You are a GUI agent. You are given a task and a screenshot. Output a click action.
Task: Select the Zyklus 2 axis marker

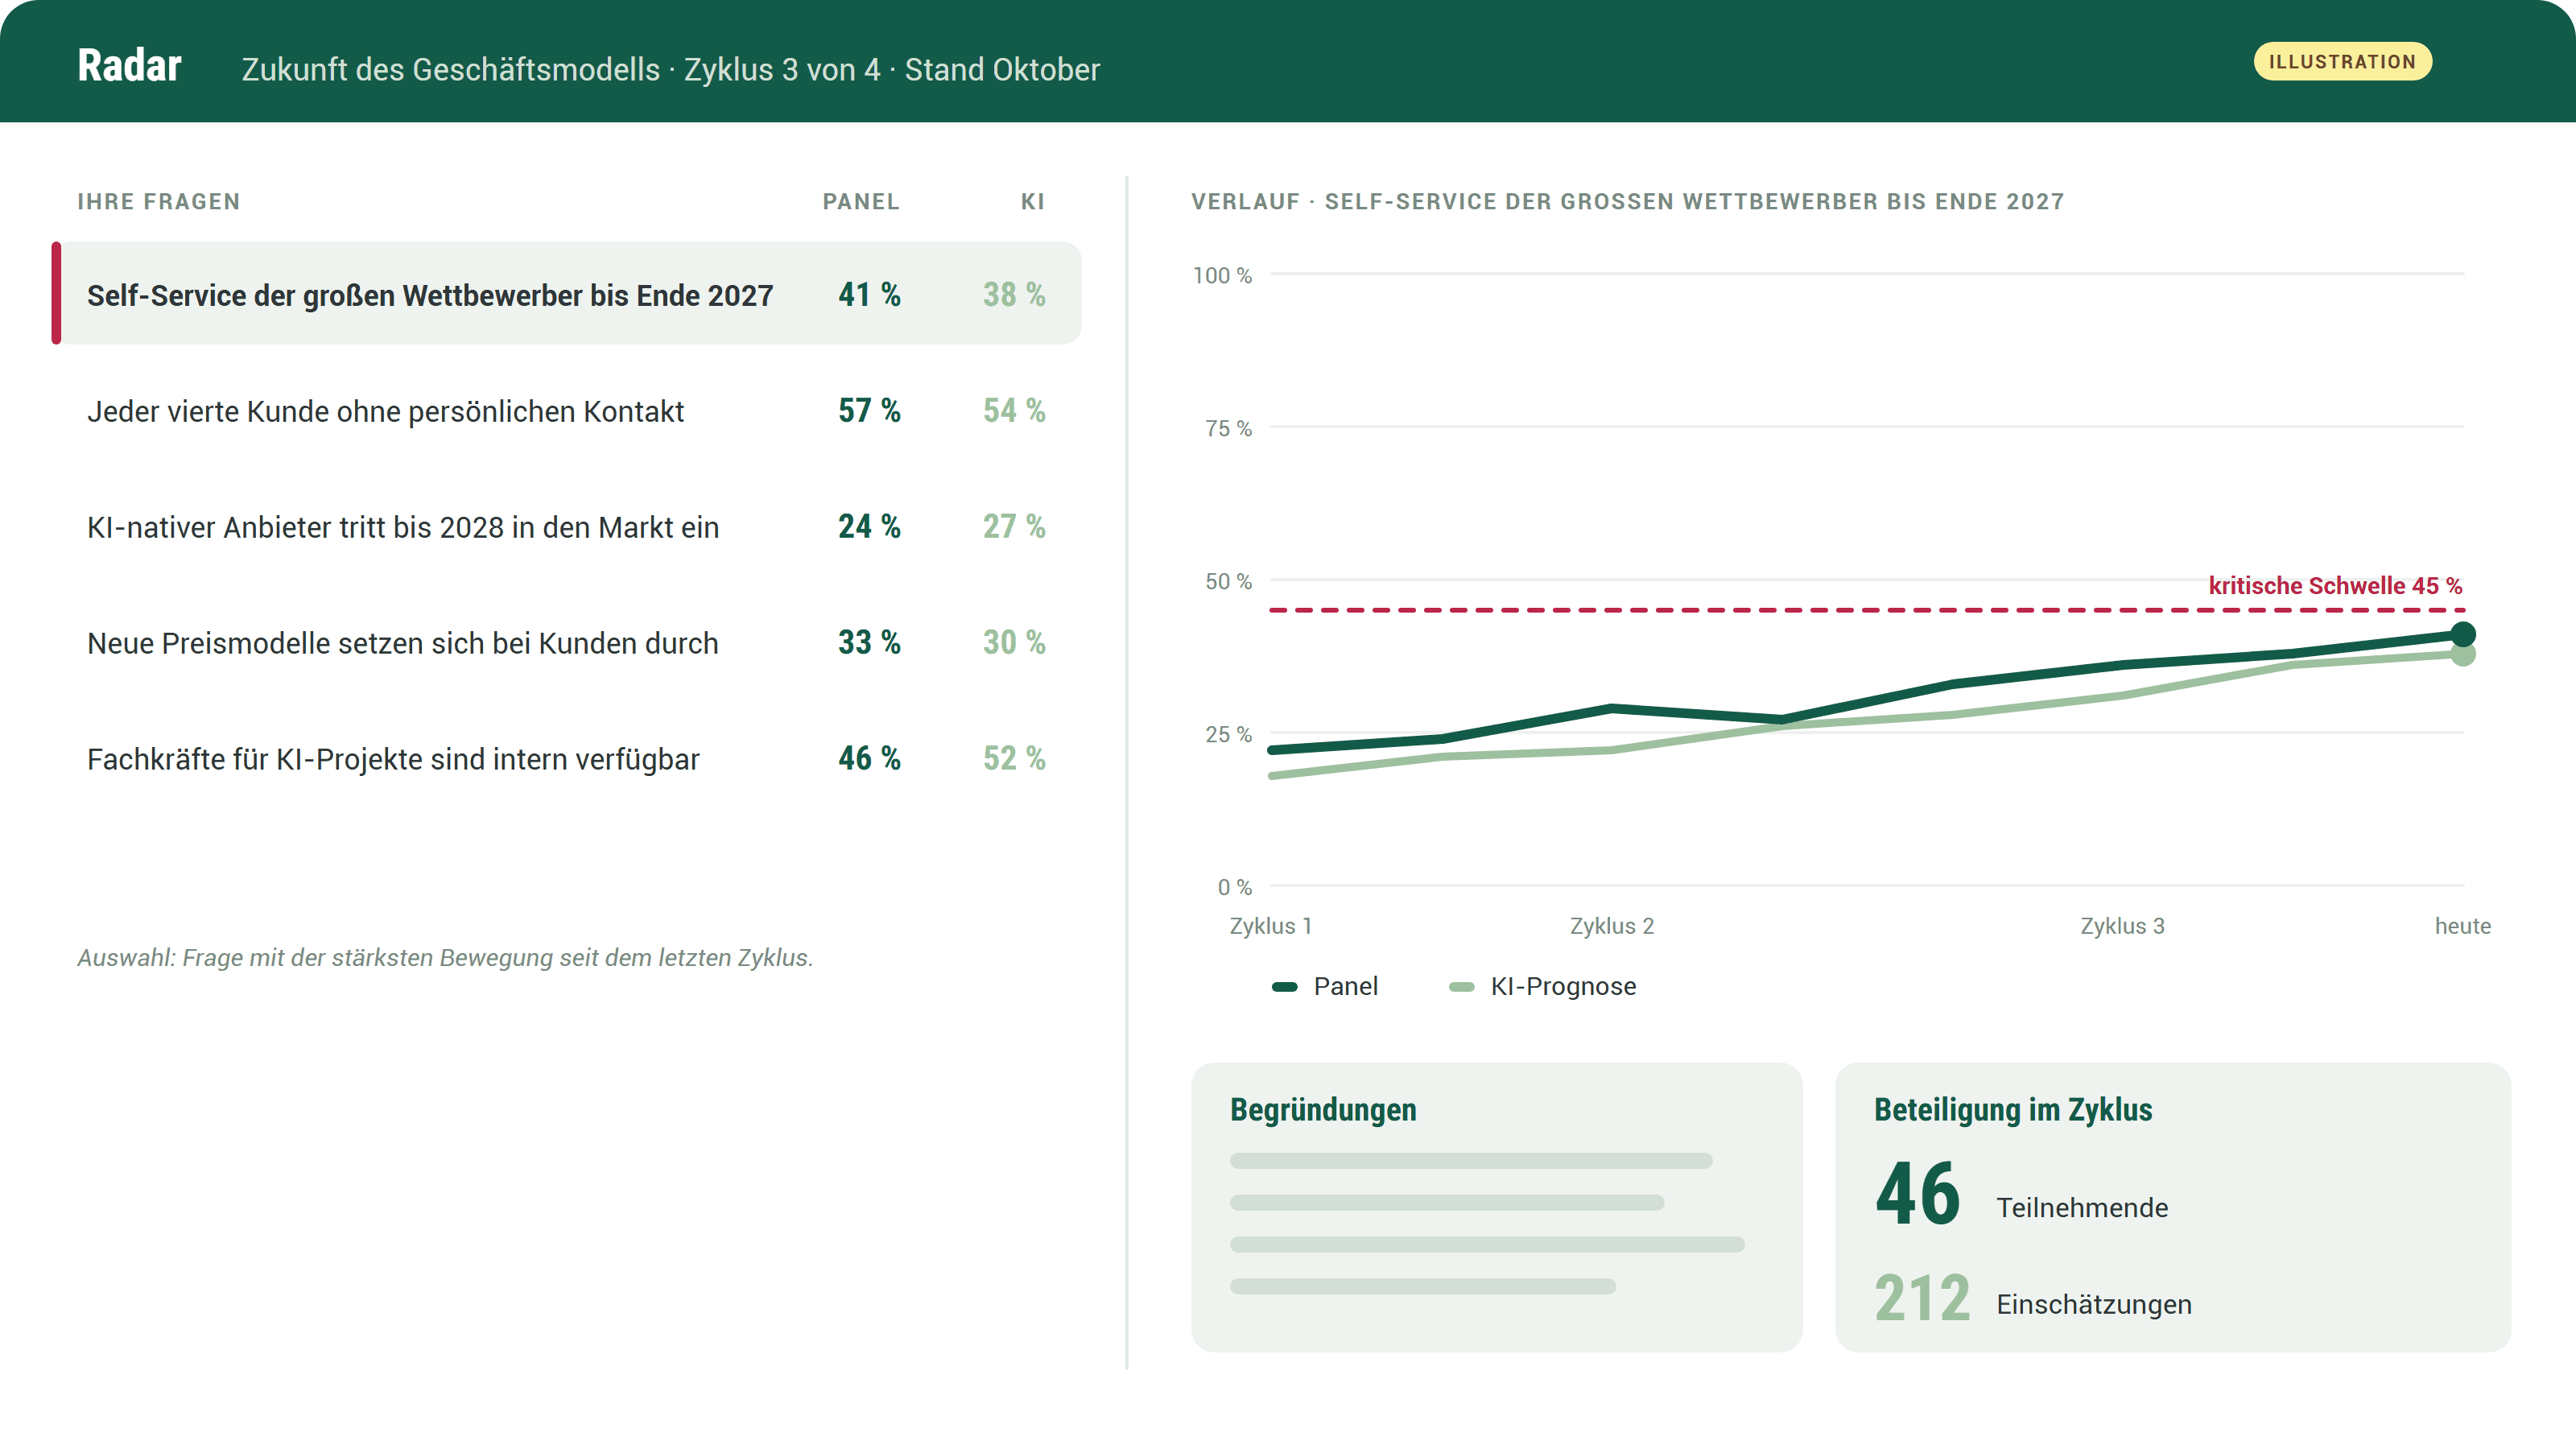click(1612, 926)
